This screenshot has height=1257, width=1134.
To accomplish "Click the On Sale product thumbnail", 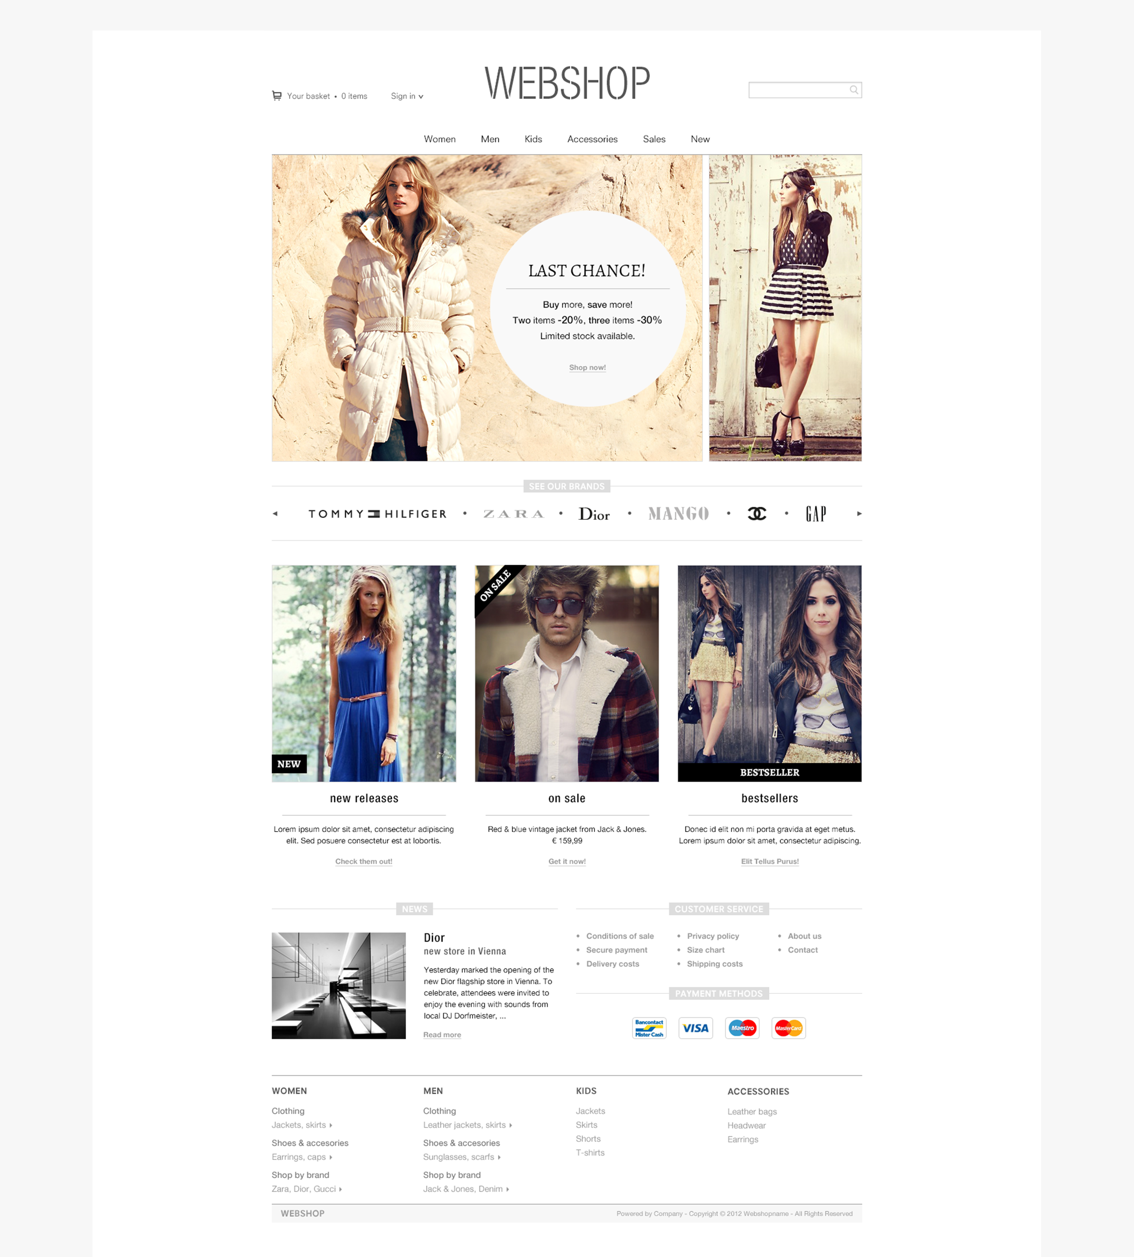I will click(567, 672).
